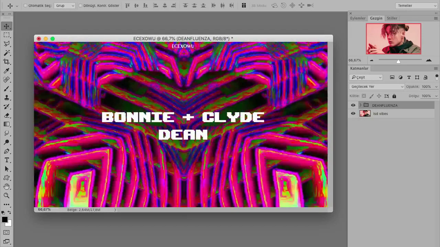Image resolution: width=440 pixels, height=247 pixels.
Task: Open the Opaklık slider arrow
Action: tap(436, 87)
